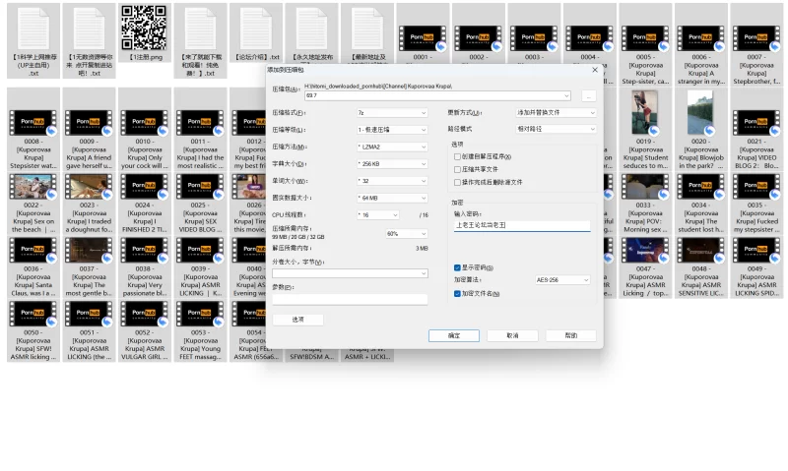Screen dimensions: 788x471
Task: Select the 论坛介绍.txt text file
Action: click(256, 32)
